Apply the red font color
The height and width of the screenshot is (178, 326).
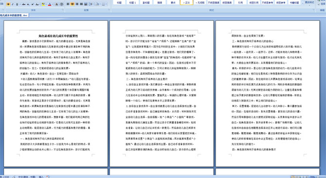pos(50,4)
